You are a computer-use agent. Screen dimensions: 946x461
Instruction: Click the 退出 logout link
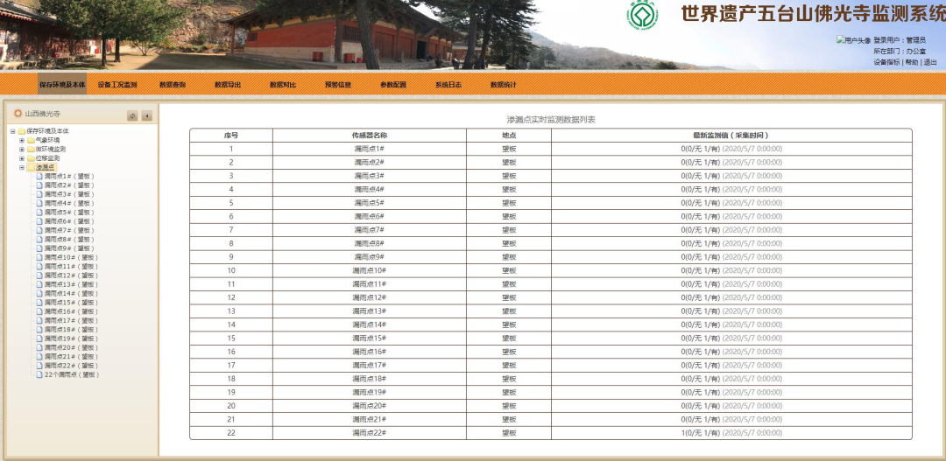click(x=929, y=62)
